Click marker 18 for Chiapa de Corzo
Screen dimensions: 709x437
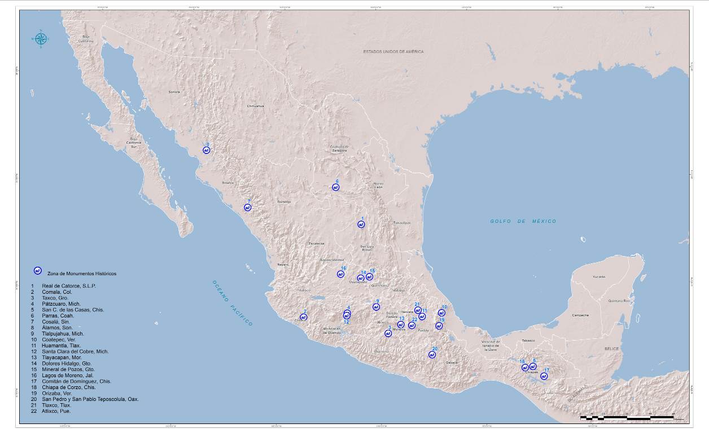[x=524, y=368]
